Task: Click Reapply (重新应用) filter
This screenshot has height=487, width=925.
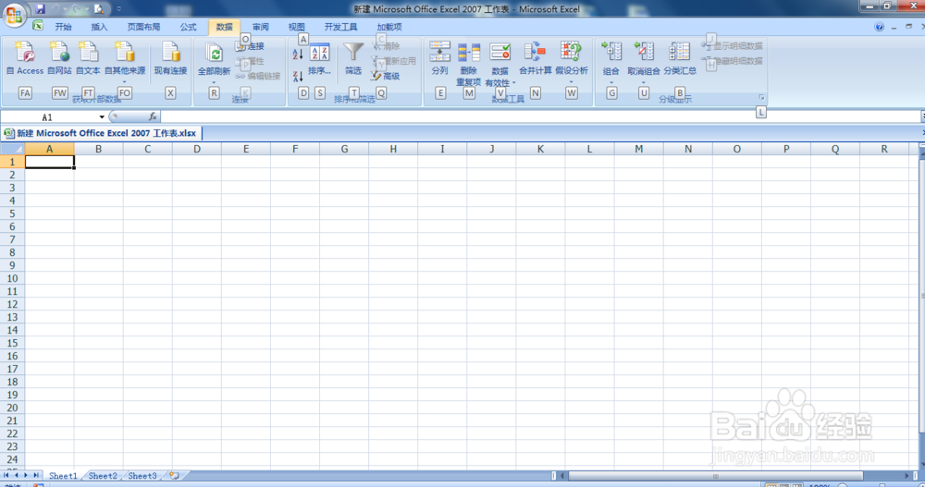Action: (393, 61)
